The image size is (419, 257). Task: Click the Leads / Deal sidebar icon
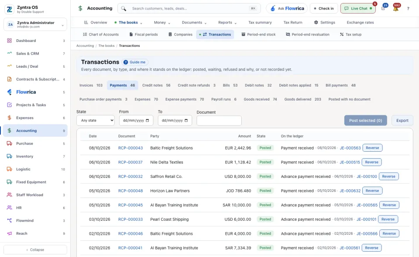pyautogui.click(x=9, y=66)
